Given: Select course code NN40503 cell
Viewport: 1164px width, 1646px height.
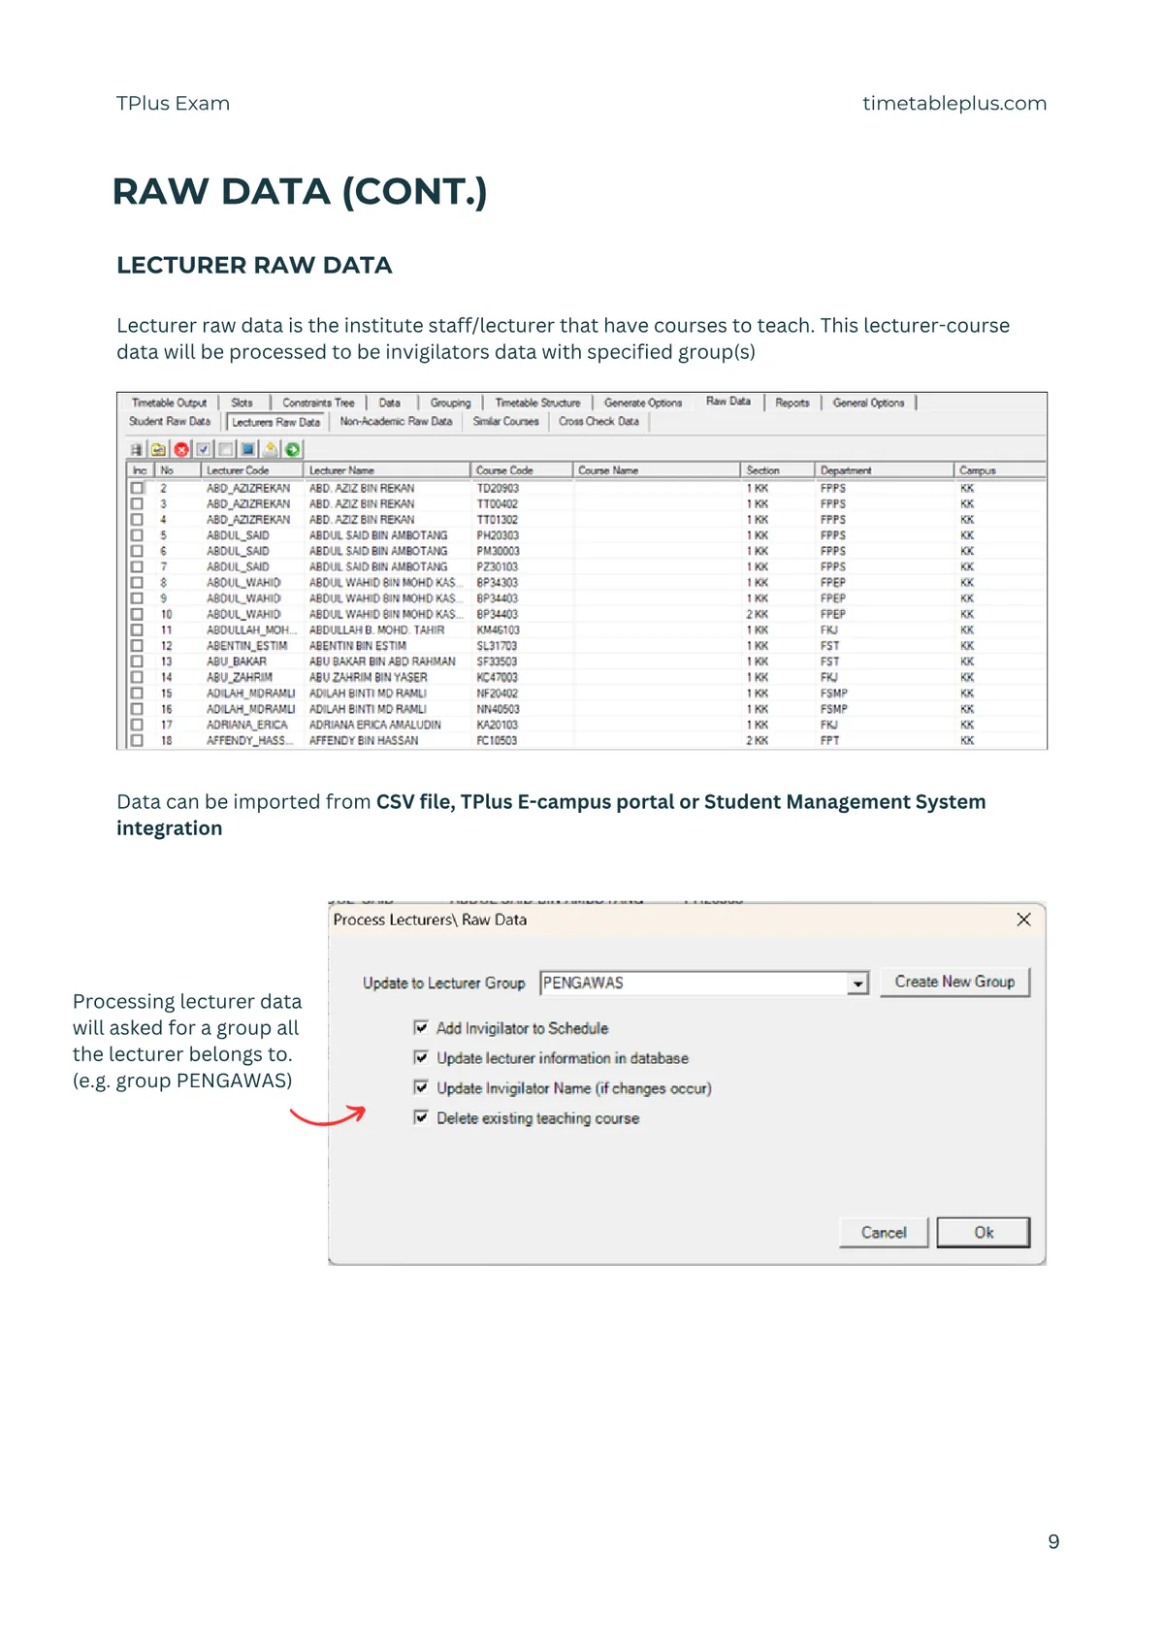Looking at the screenshot, I should click(498, 709).
